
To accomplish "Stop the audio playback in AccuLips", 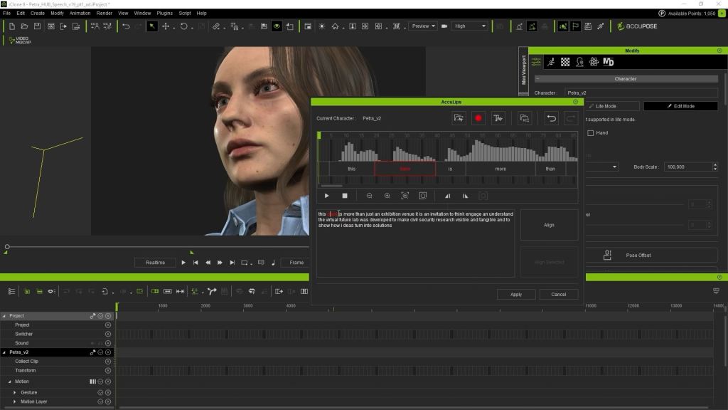I will pyautogui.click(x=345, y=196).
